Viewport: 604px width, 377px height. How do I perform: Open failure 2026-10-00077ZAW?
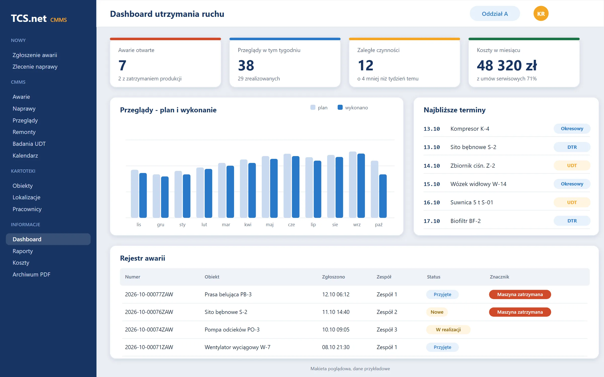pyautogui.click(x=149, y=294)
